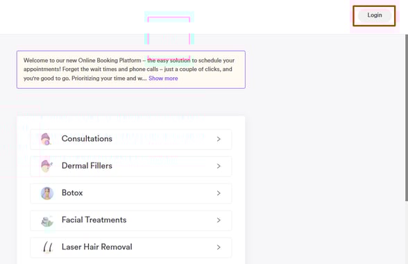
Task: Click the Show more link
Action: click(163, 79)
